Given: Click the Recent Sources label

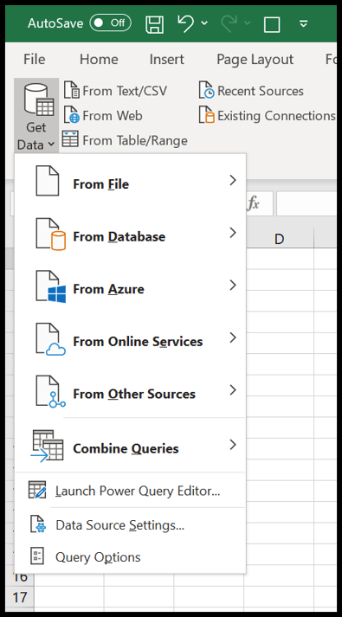Looking at the screenshot, I should [x=261, y=91].
